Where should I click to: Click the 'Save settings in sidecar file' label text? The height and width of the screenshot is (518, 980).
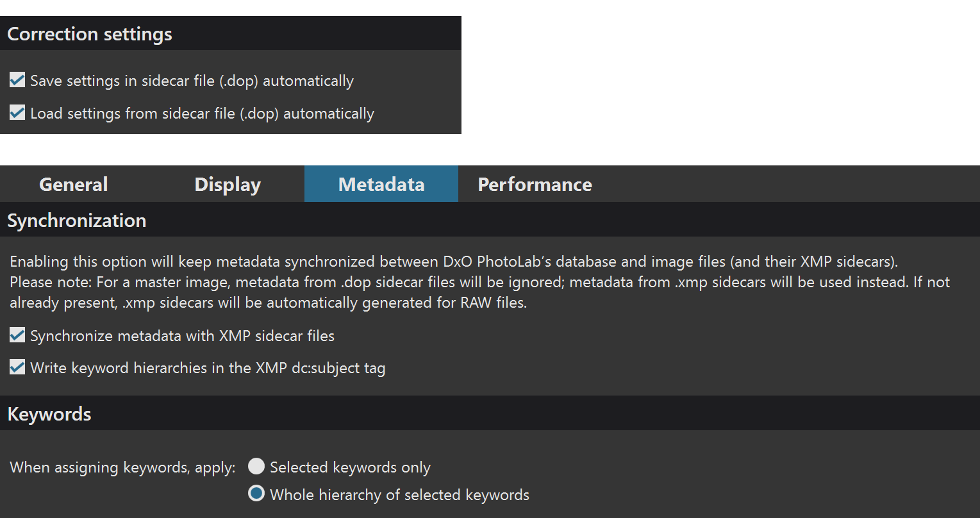pos(192,81)
